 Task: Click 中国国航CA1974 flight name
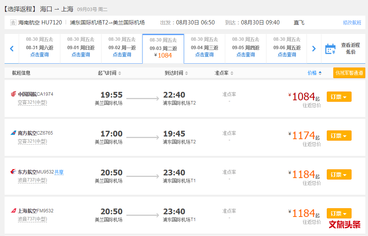[x=36, y=94]
